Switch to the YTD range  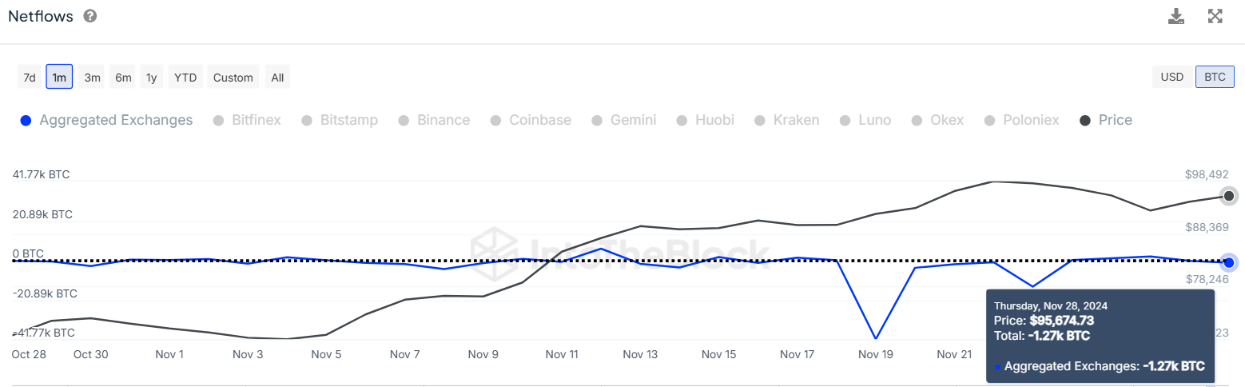185,78
